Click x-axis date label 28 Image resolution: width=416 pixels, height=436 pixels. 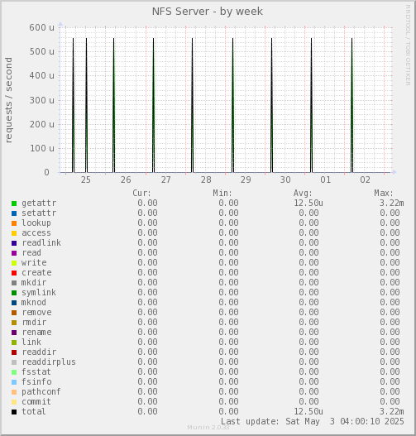[x=206, y=180]
